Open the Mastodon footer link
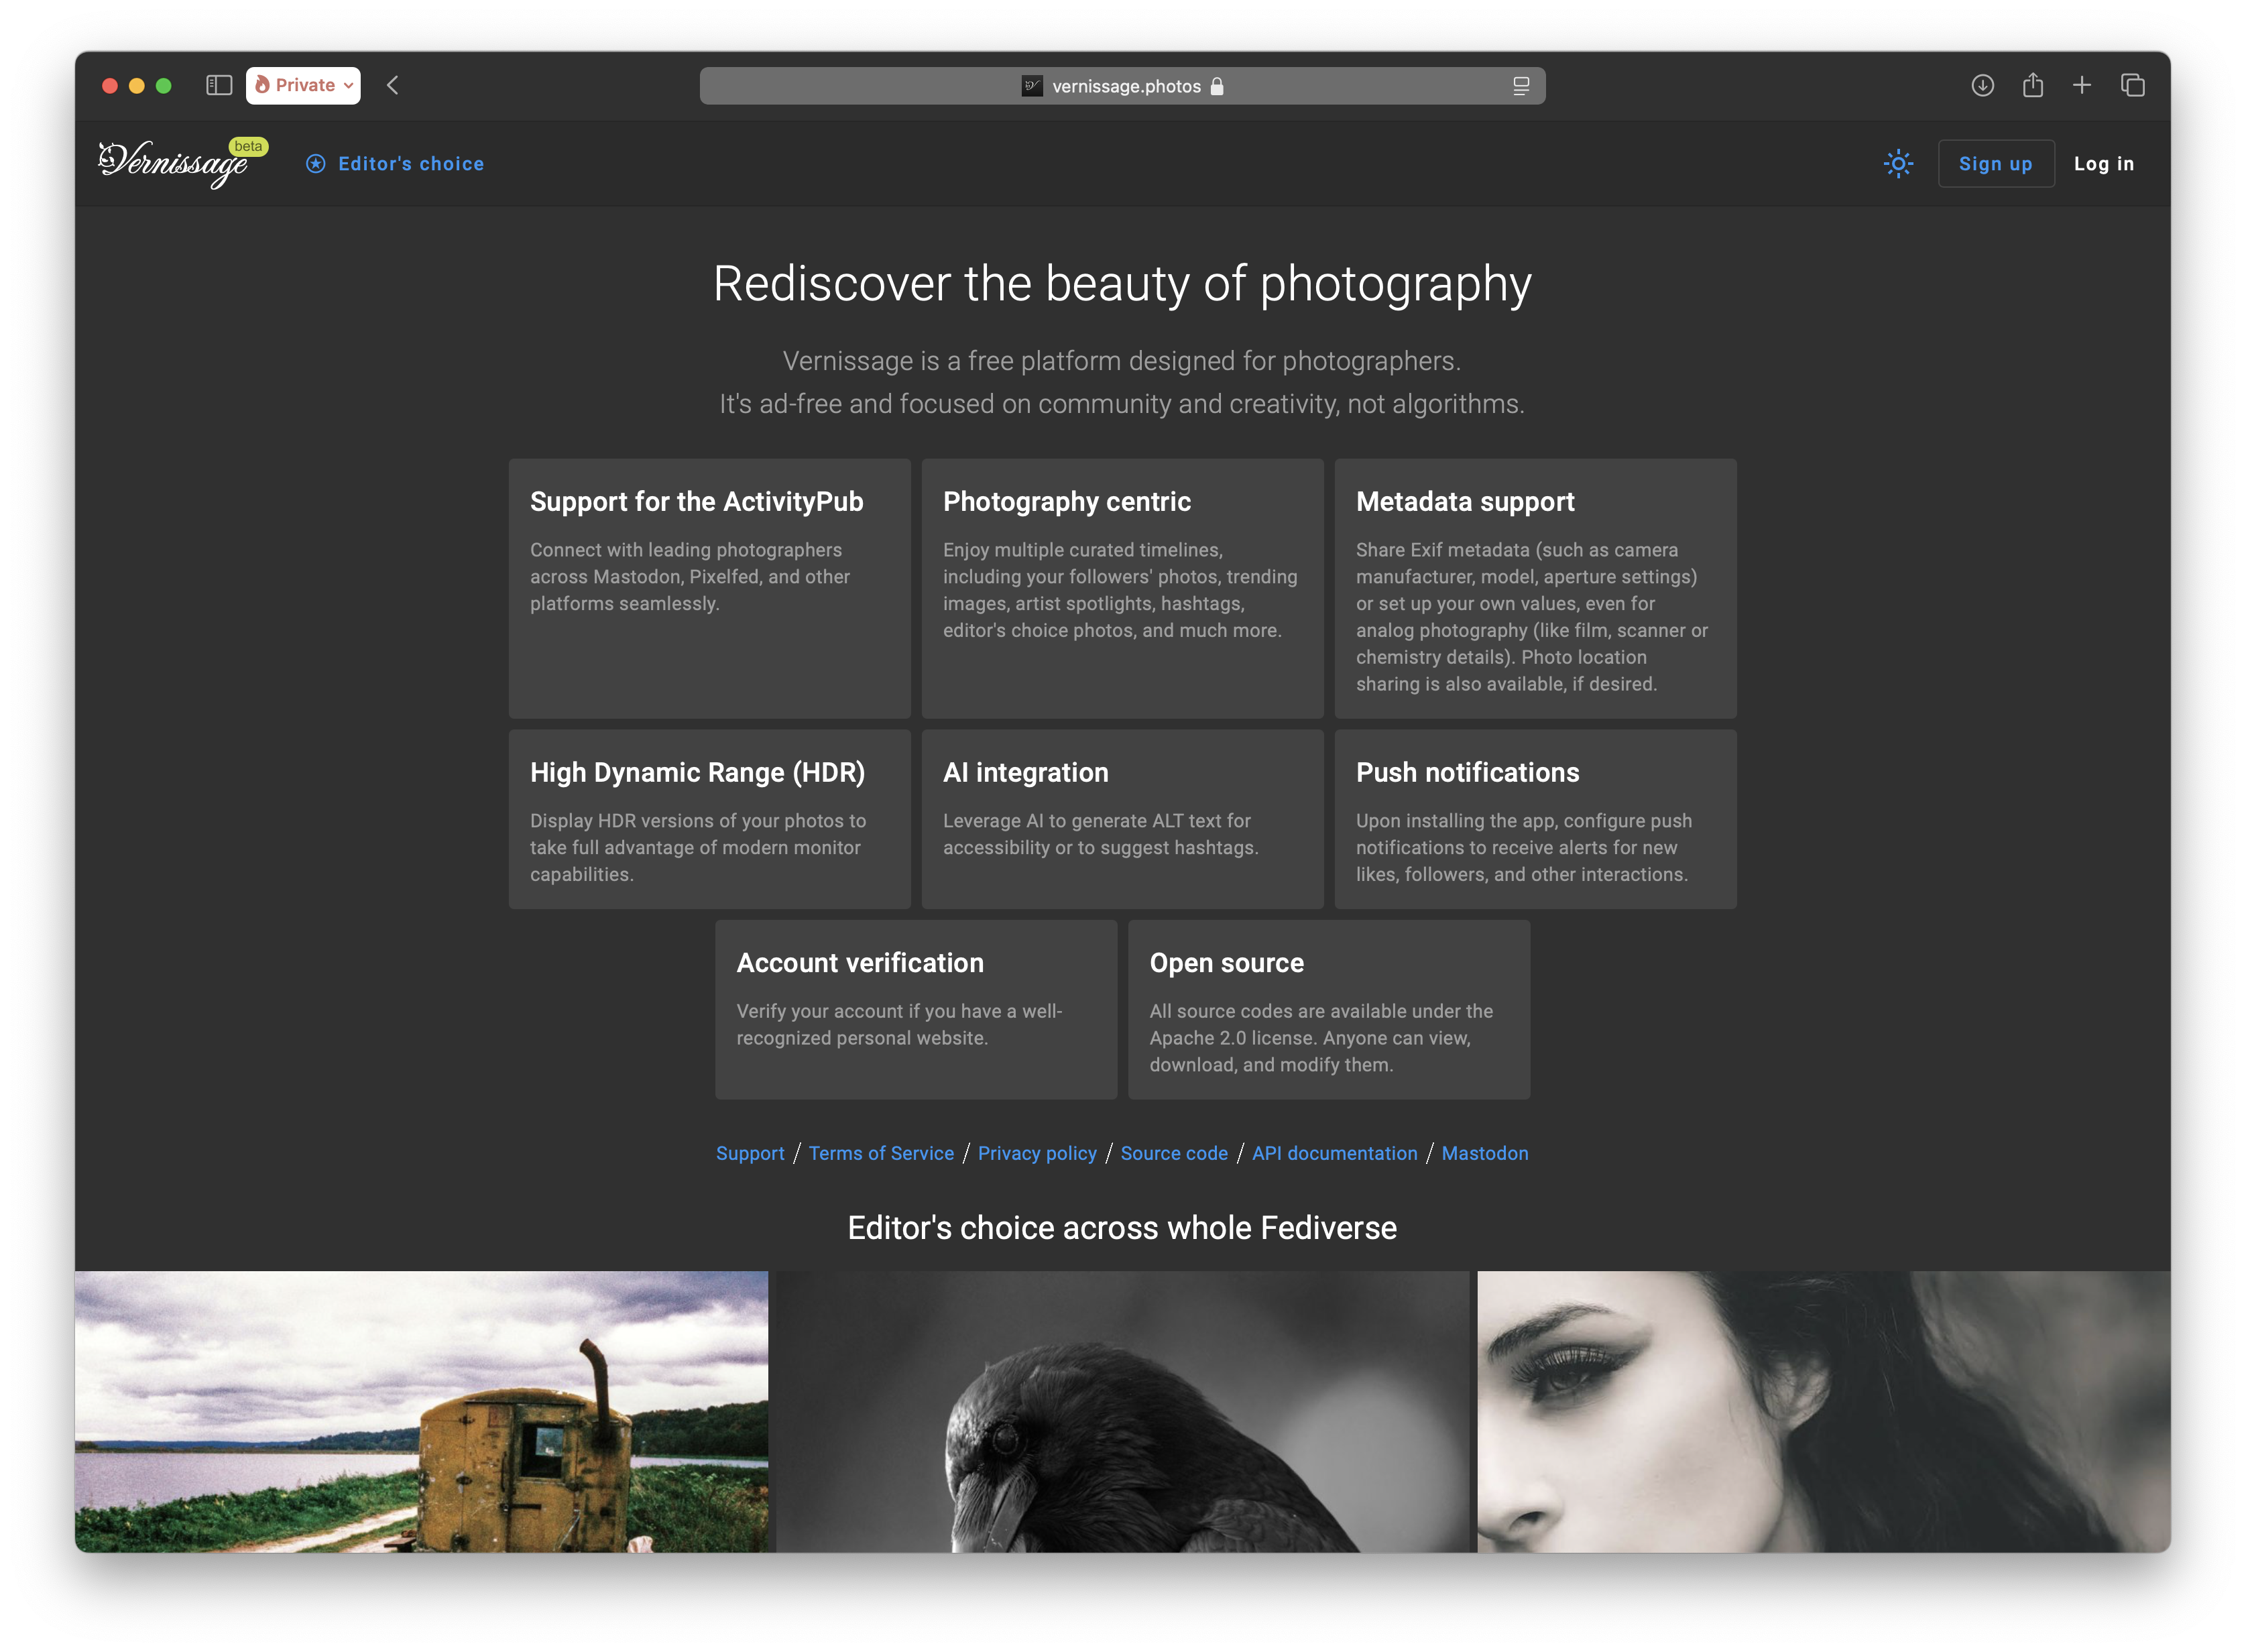Viewport: 2246px width, 1652px height. coord(1485,1153)
